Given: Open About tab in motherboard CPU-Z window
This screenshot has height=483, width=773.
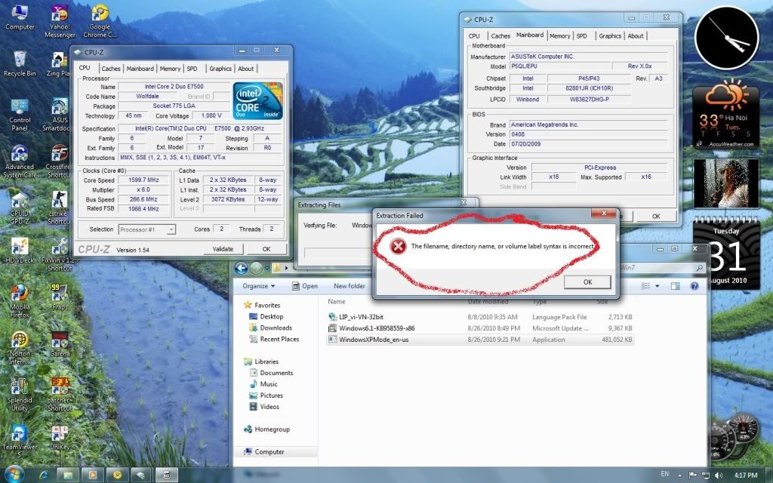Looking at the screenshot, I should [636, 36].
